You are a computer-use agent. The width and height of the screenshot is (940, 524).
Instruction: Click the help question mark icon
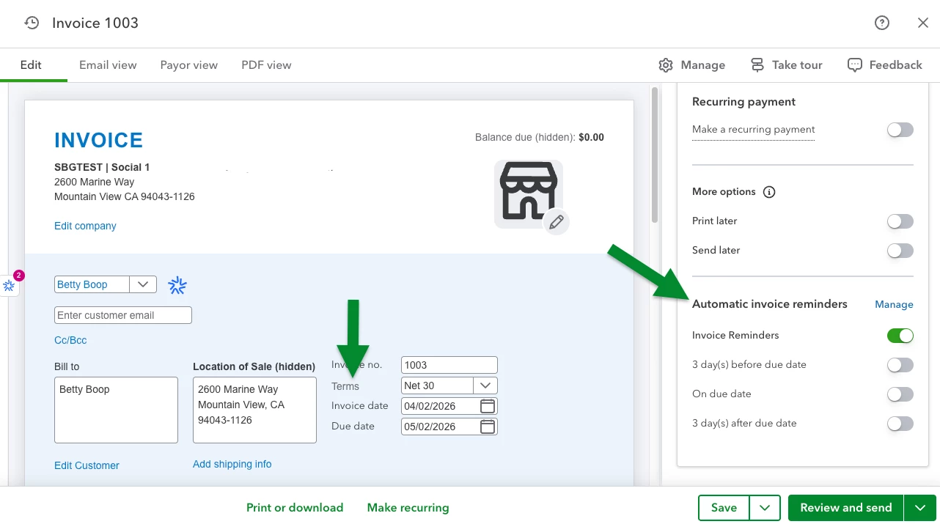[882, 23]
